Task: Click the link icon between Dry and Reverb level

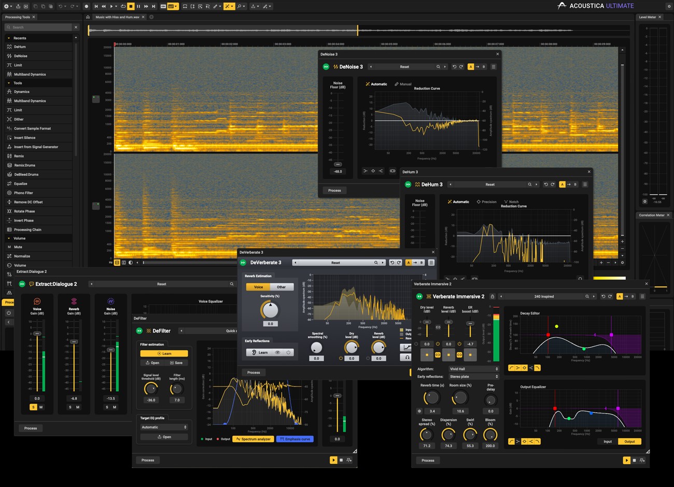Action: pos(438,327)
